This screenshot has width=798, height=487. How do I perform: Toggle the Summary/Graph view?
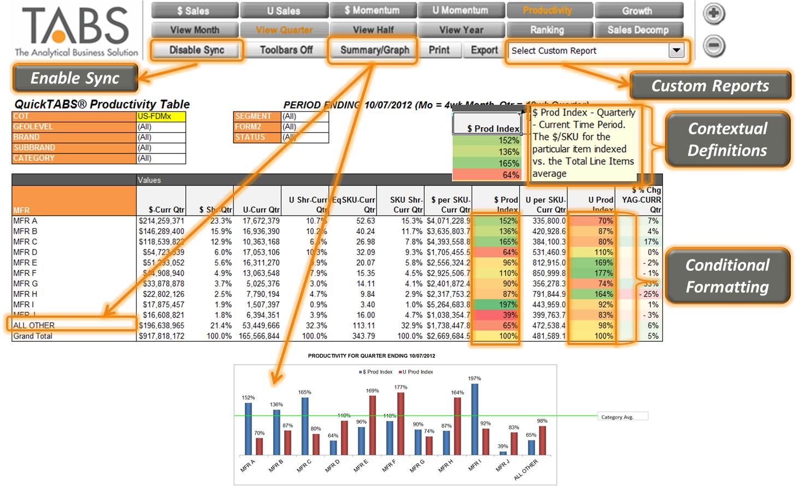pyautogui.click(x=374, y=50)
